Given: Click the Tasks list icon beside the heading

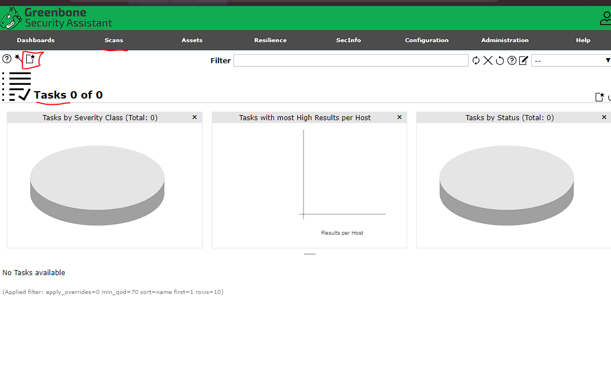Looking at the screenshot, I should point(17,87).
